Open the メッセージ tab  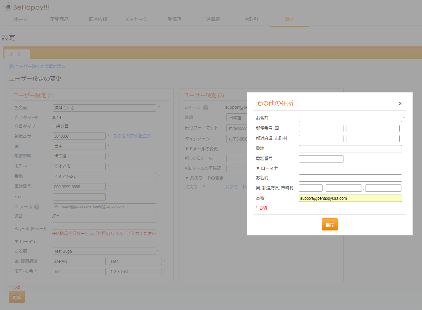pos(136,20)
